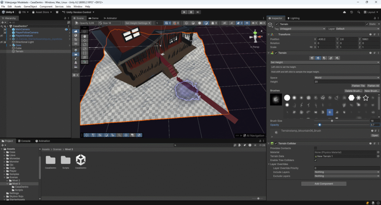The image size is (381, 205).
Task: Click the Brush Size slider handle
Action: point(332,121)
